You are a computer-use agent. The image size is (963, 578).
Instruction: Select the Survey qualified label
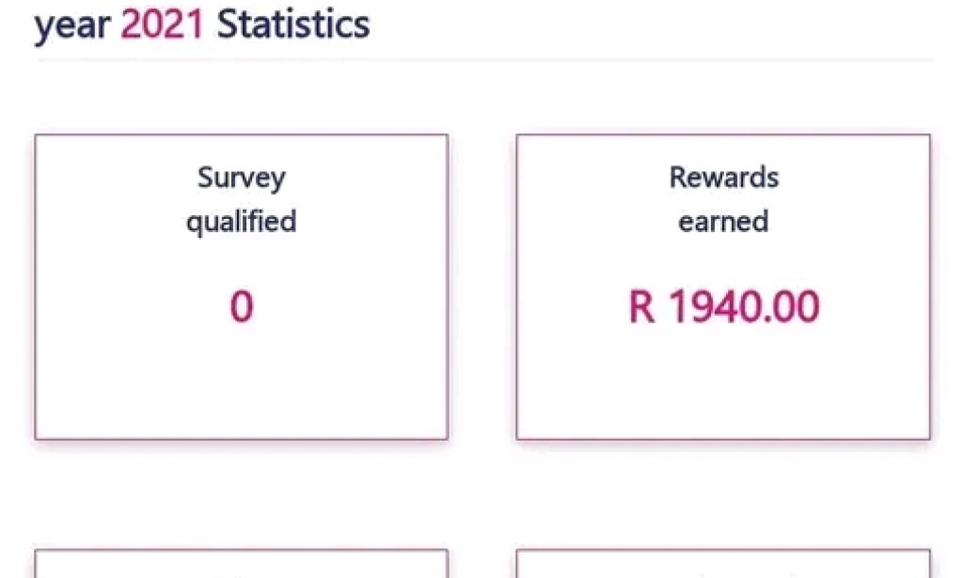tap(242, 197)
